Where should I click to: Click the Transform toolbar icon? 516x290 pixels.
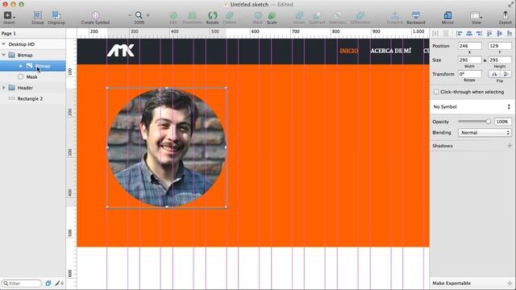click(x=192, y=15)
